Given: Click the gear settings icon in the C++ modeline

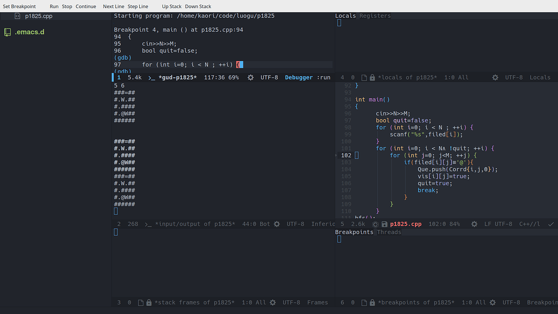Looking at the screenshot, I should 474,224.
